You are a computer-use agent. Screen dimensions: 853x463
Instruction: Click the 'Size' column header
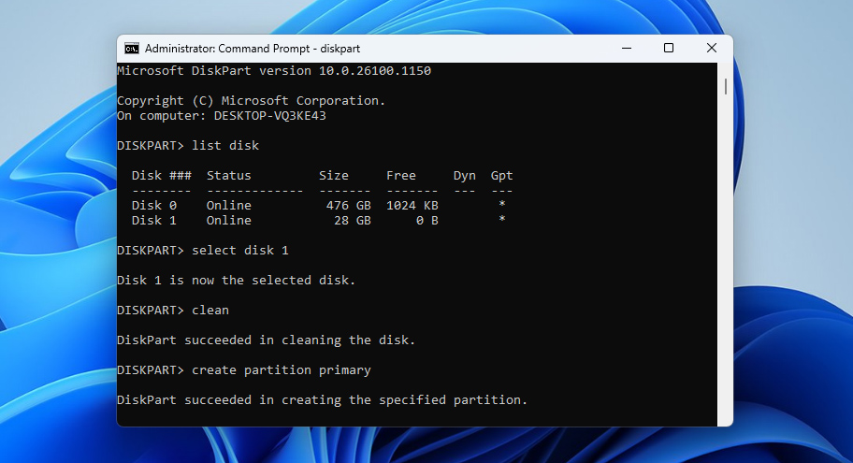point(334,176)
